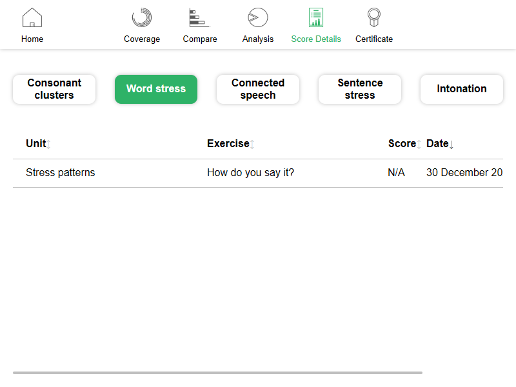This screenshot has height=387, width=516.
Task: Click the horizontal scrollbar at the bottom
Action: 217,372
